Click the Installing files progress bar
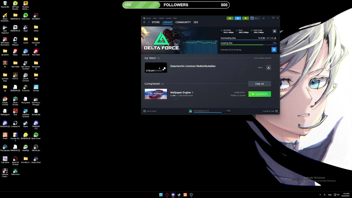 [248, 45]
